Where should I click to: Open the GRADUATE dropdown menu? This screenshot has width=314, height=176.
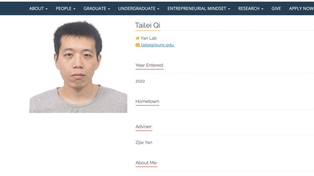(x=97, y=9)
